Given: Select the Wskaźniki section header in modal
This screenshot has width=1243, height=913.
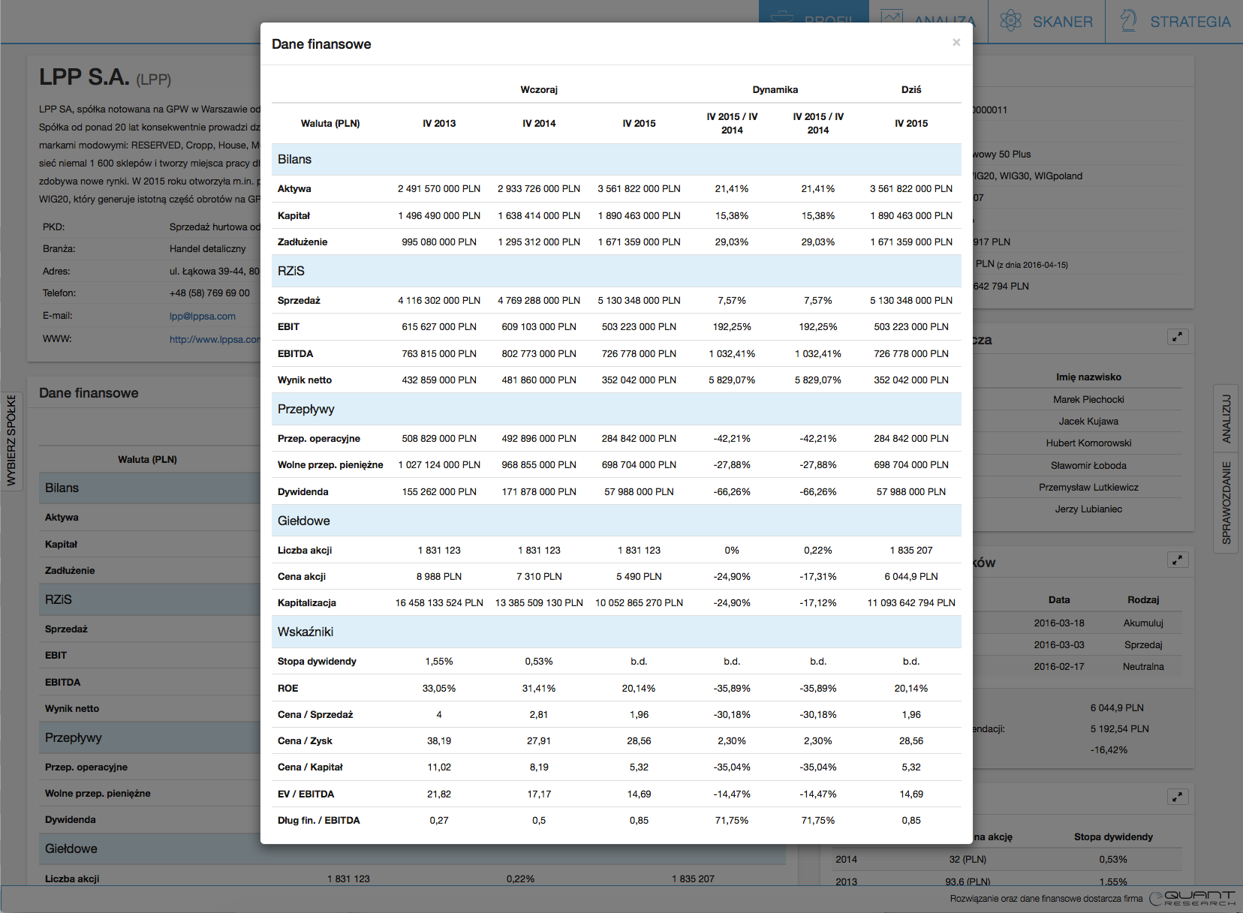Looking at the screenshot, I should (616, 632).
